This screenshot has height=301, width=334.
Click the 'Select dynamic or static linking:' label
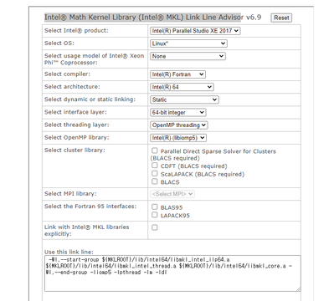(x=90, y=99)
